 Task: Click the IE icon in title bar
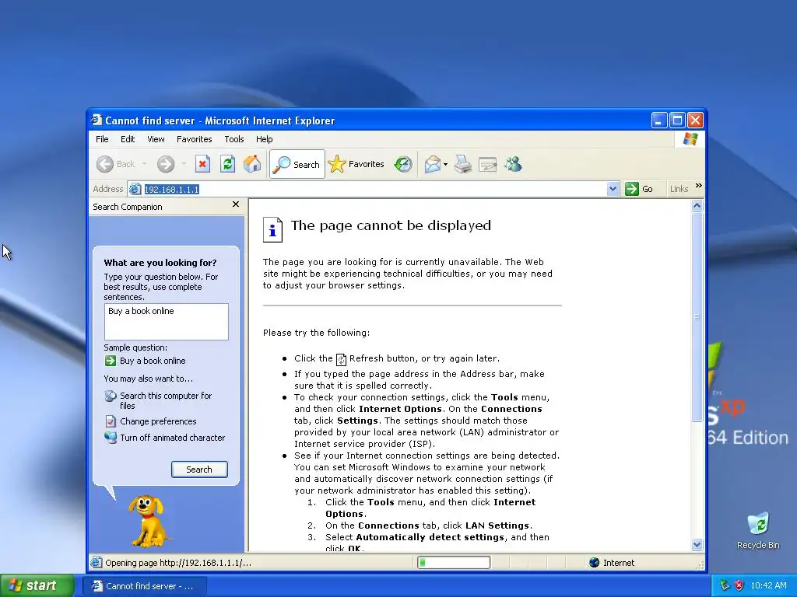coord(97,120)
